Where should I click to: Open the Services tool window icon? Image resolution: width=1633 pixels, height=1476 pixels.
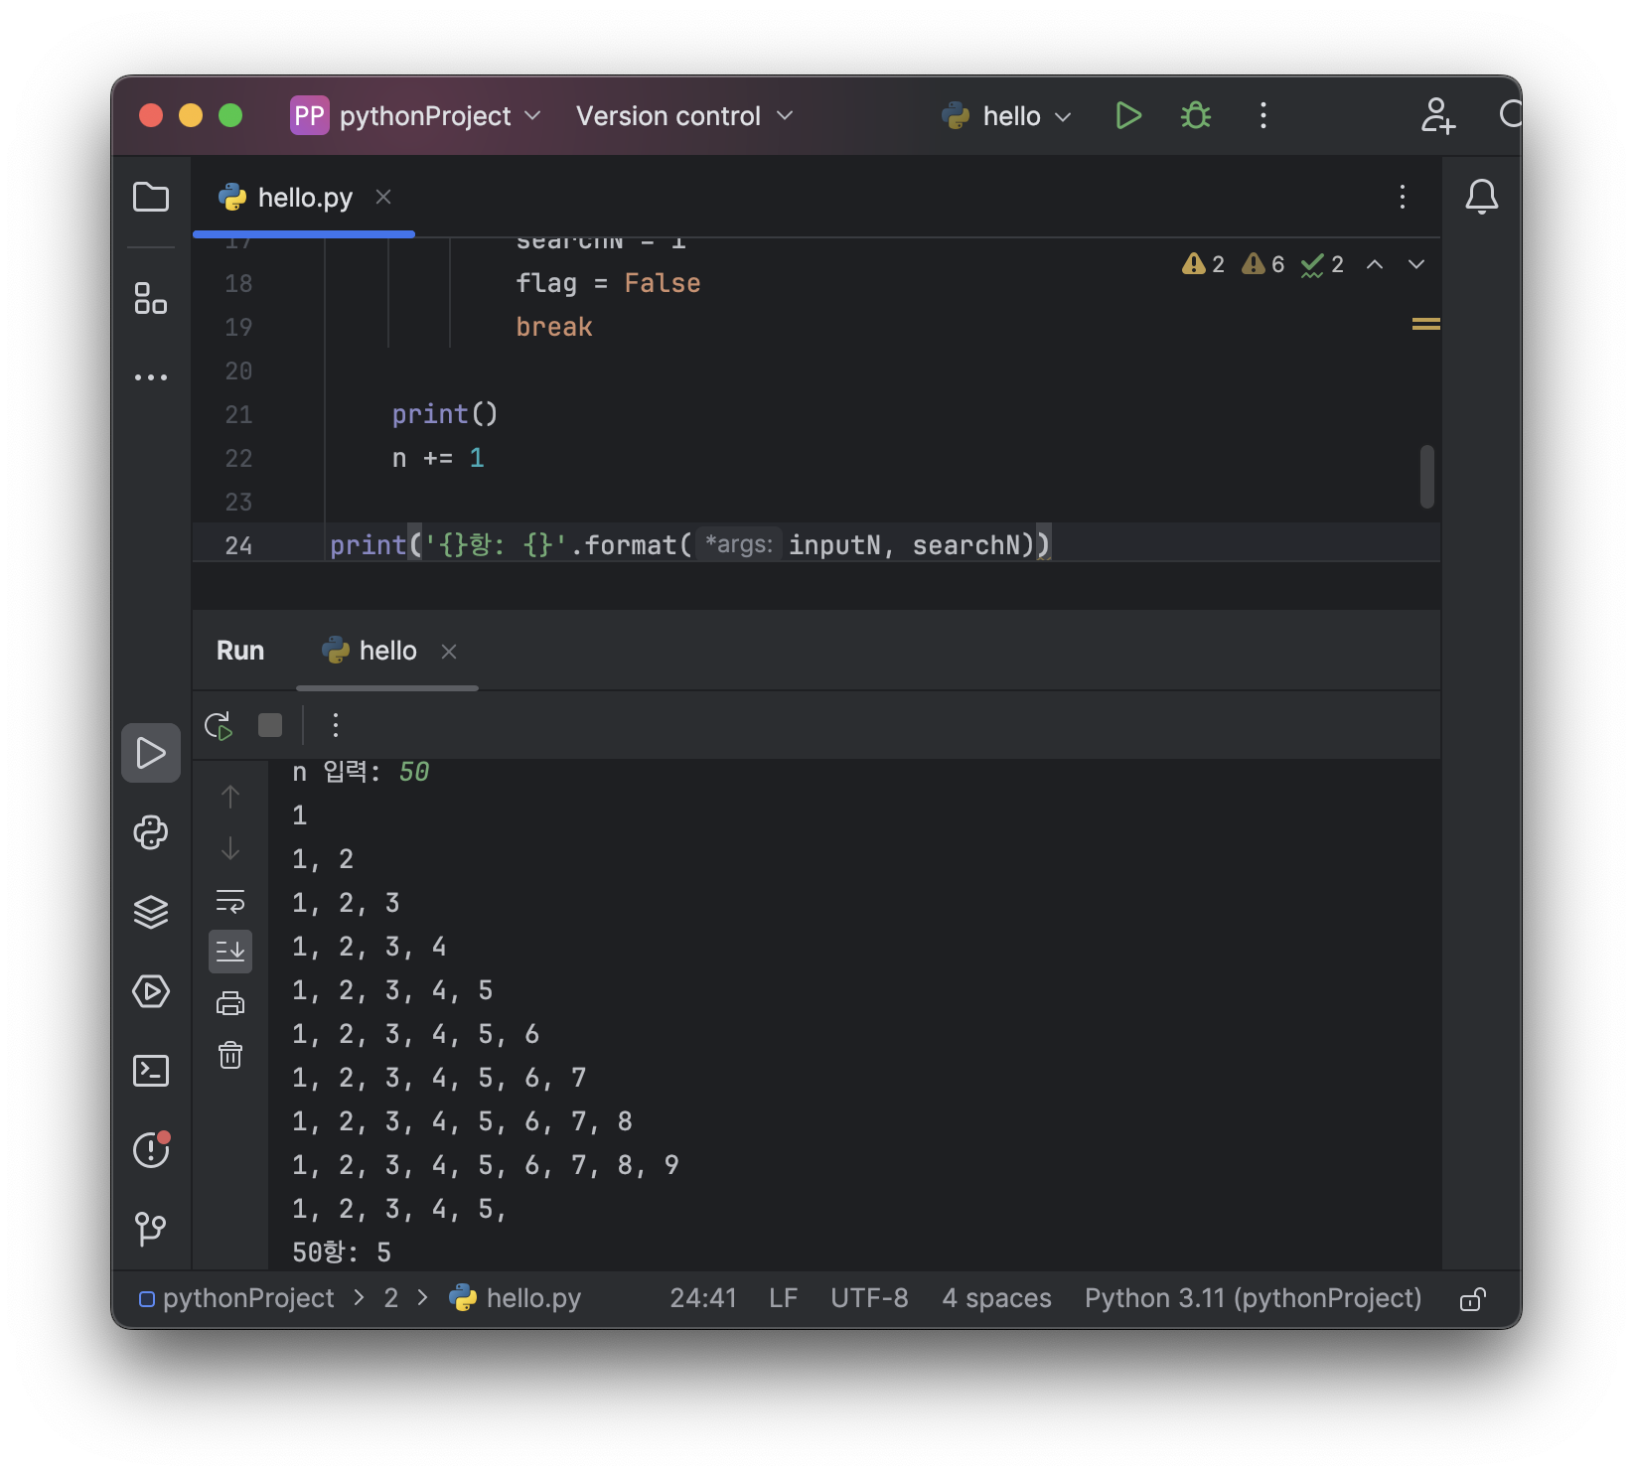151,991
